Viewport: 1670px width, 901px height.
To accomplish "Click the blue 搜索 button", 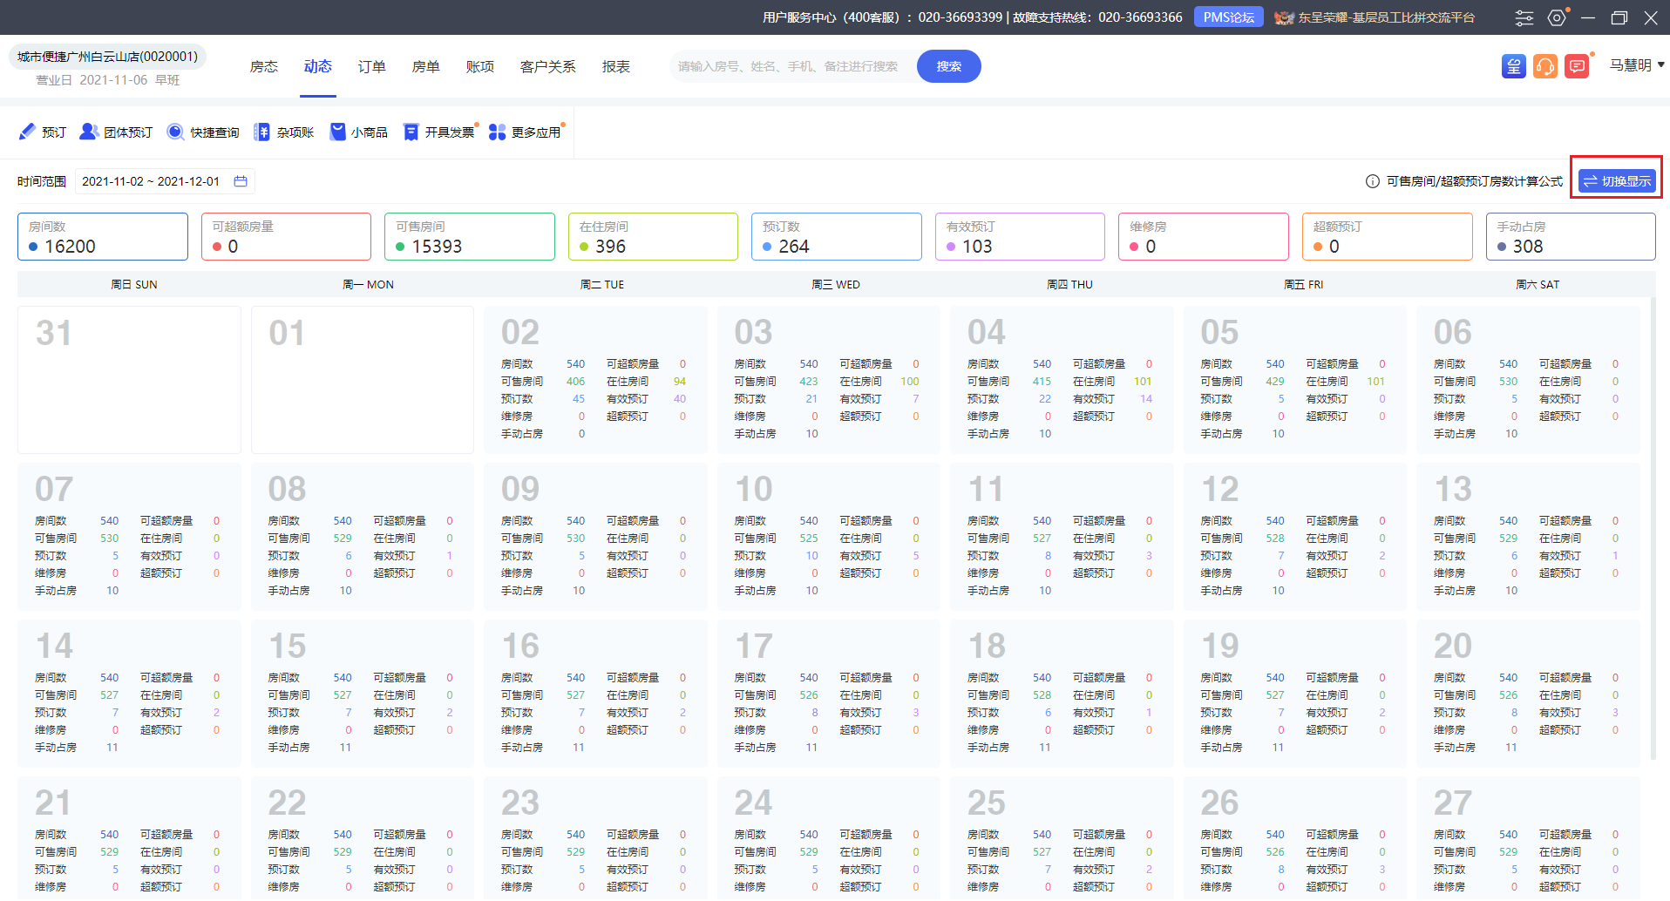I will [x=949, y=66].
